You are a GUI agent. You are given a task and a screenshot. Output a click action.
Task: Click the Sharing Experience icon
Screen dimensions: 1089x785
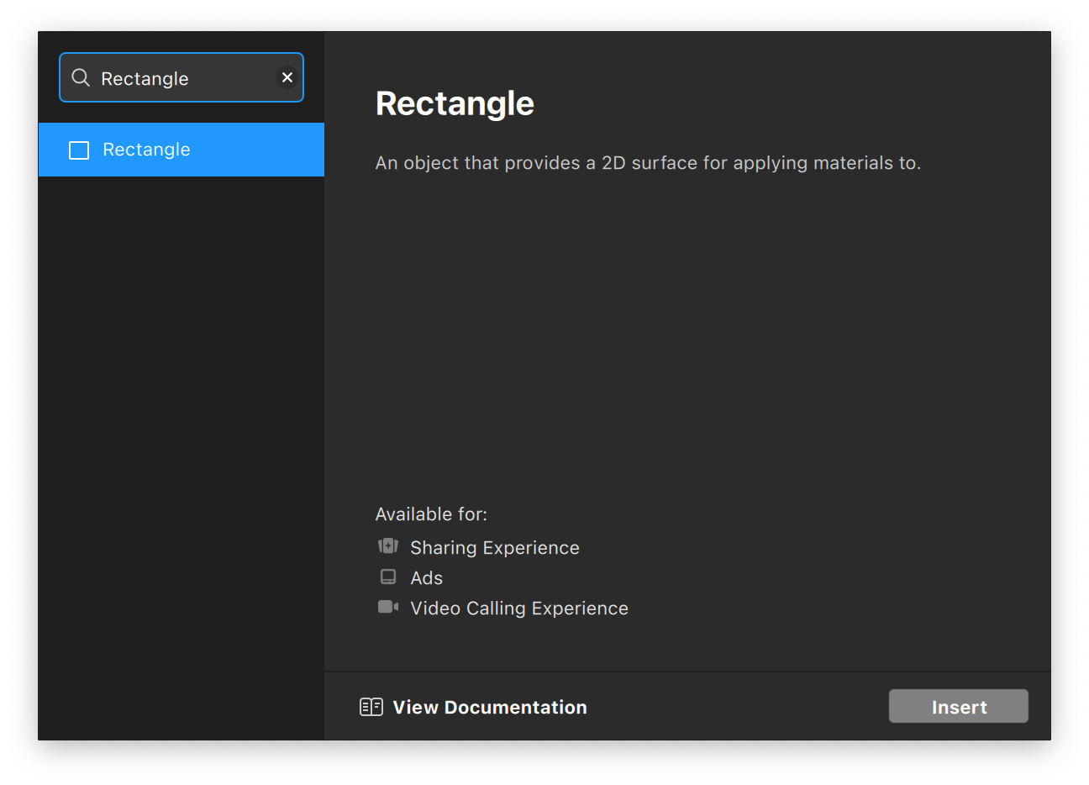(387, 546)
